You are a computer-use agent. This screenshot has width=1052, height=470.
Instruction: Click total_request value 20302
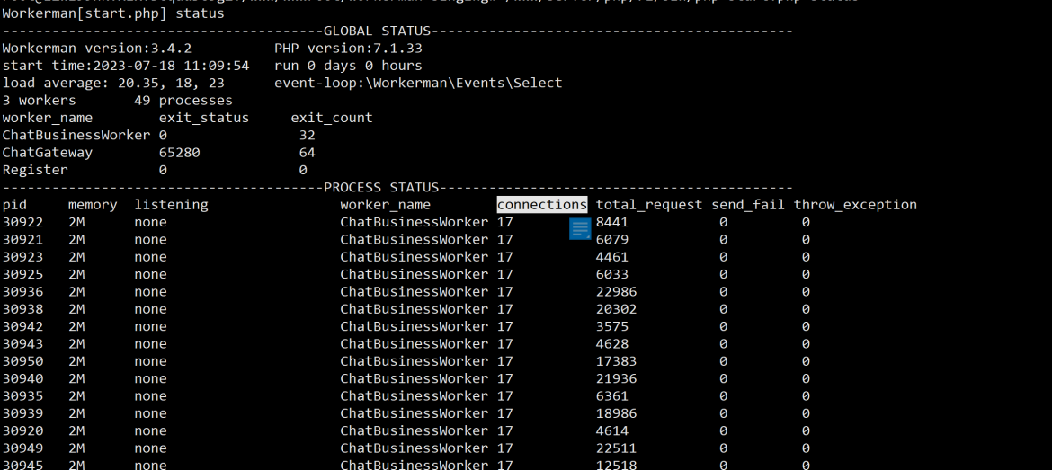616,309
